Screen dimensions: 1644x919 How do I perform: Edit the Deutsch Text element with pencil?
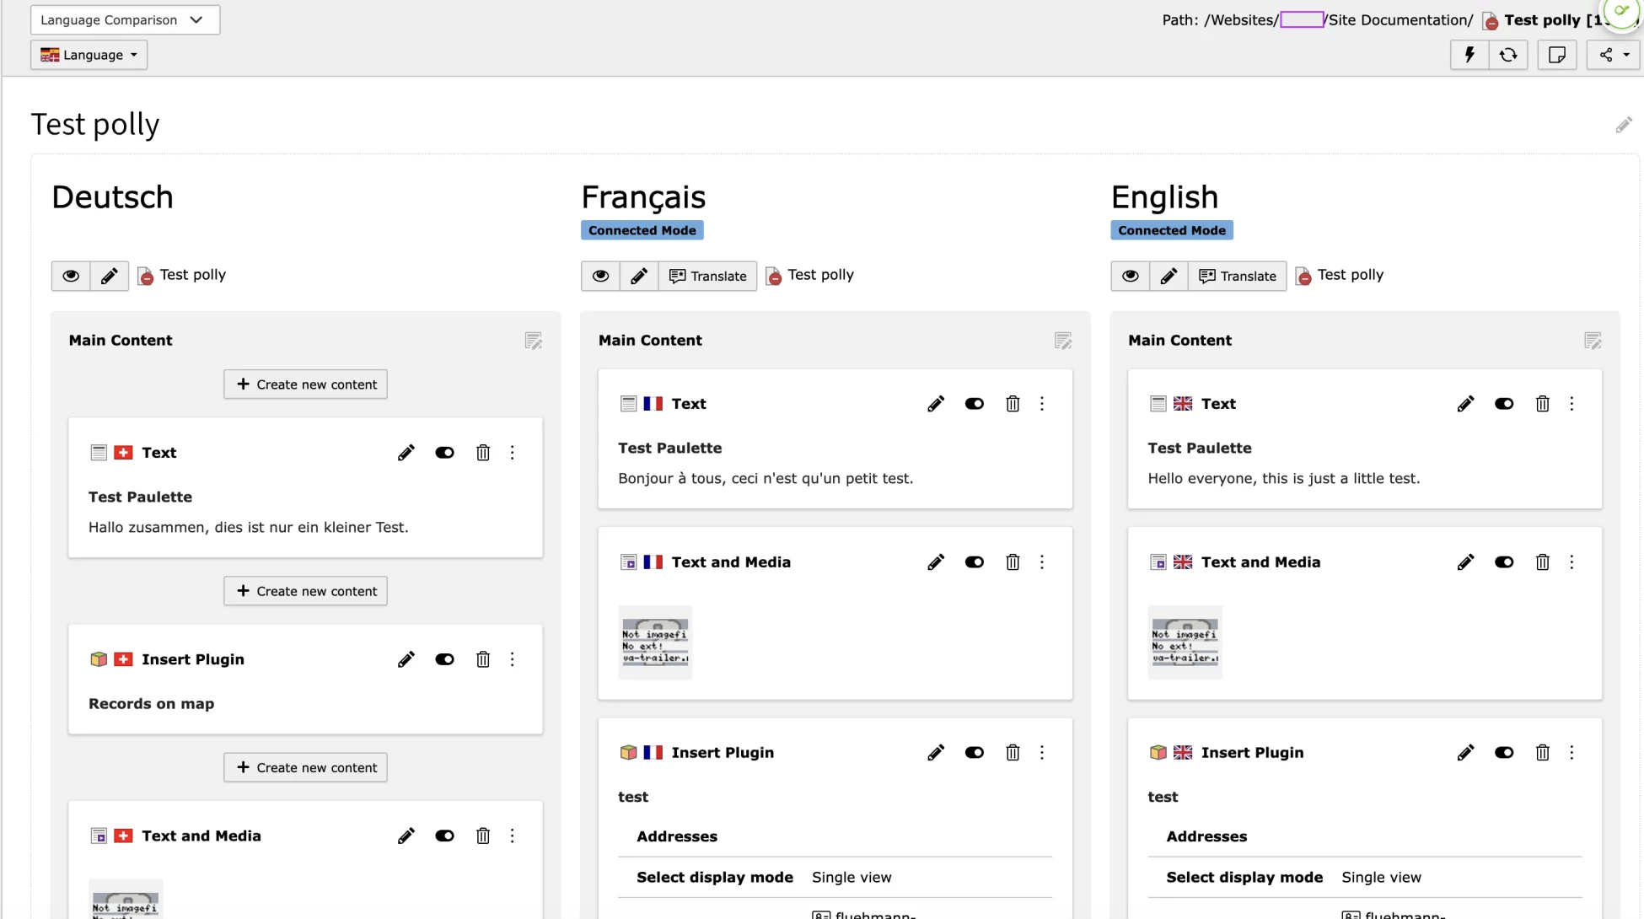tap(406, 453)
